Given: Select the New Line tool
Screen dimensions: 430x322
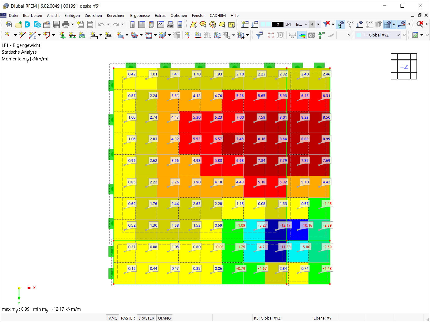Looking at the screenshot, I should [22, 35].
